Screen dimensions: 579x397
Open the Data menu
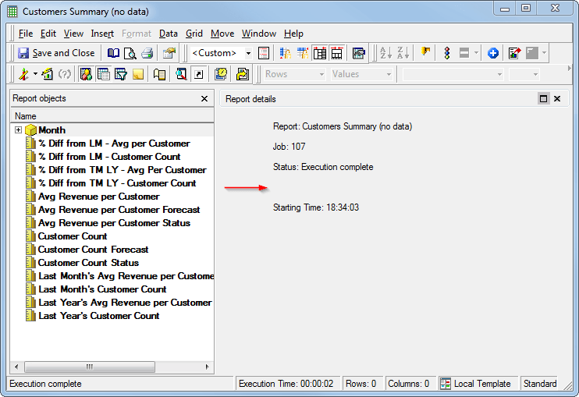coord(169,34)
